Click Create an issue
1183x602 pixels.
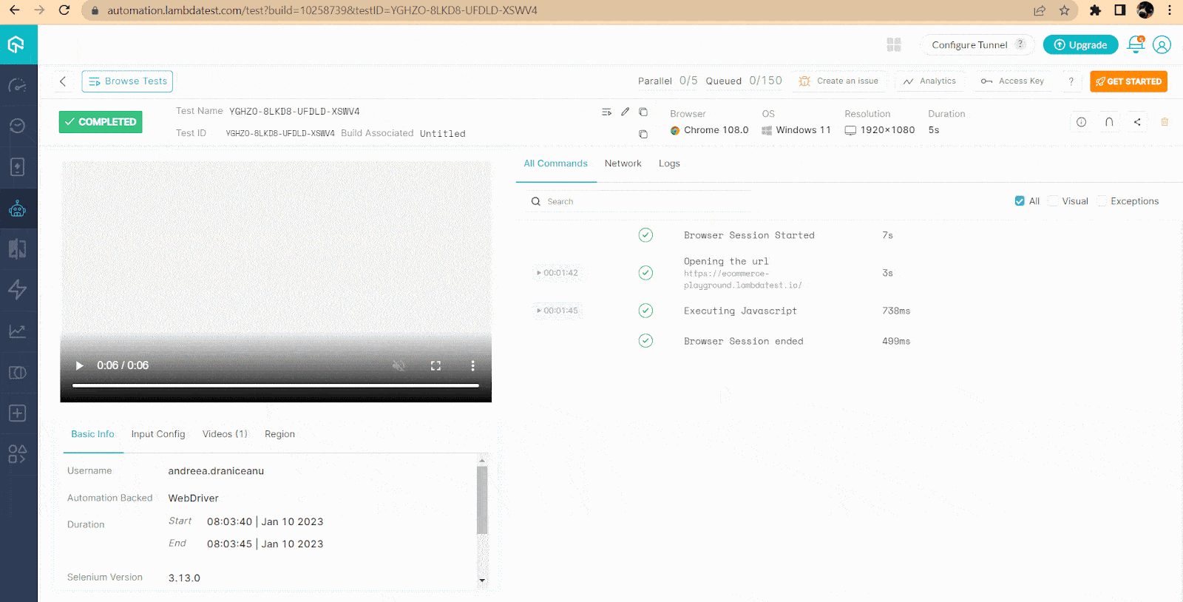(x=839, y=81)
